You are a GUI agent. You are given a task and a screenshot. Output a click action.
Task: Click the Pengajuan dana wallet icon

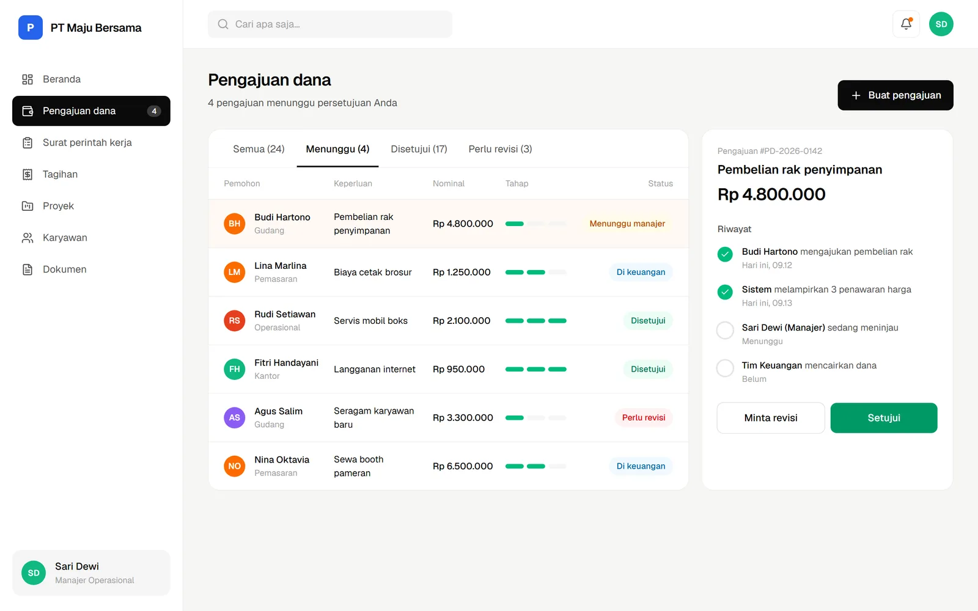tap(28, 111)
